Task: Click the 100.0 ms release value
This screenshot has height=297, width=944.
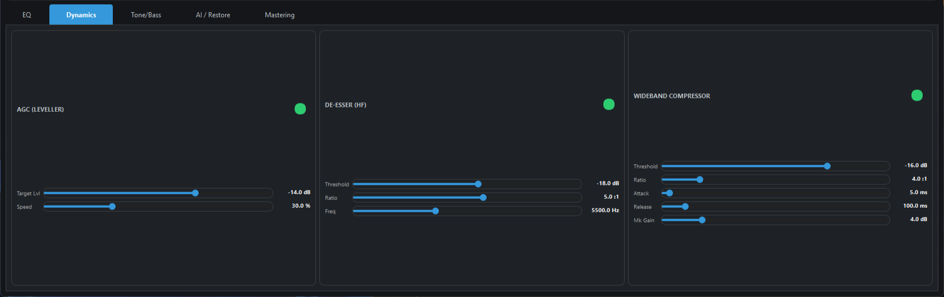Action: (915, 205)
